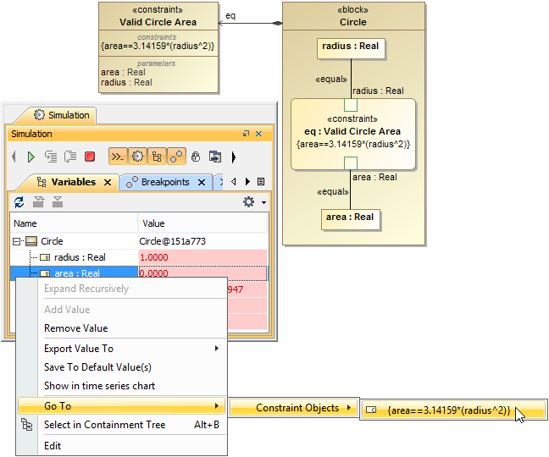The height and width of the screenshot is (457, 549).
Task: Toggle the Breakpoints pane toolbar button
Action: pyautogui.click(x=176, y=157)
